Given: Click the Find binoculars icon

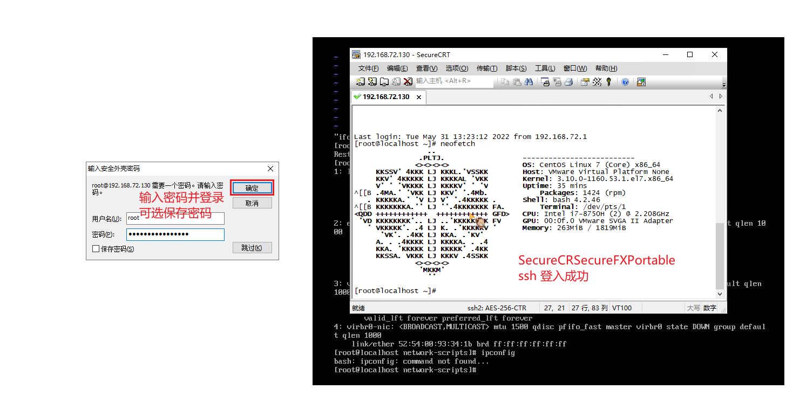Looking at the screenshot, I should tap(529, 81).
